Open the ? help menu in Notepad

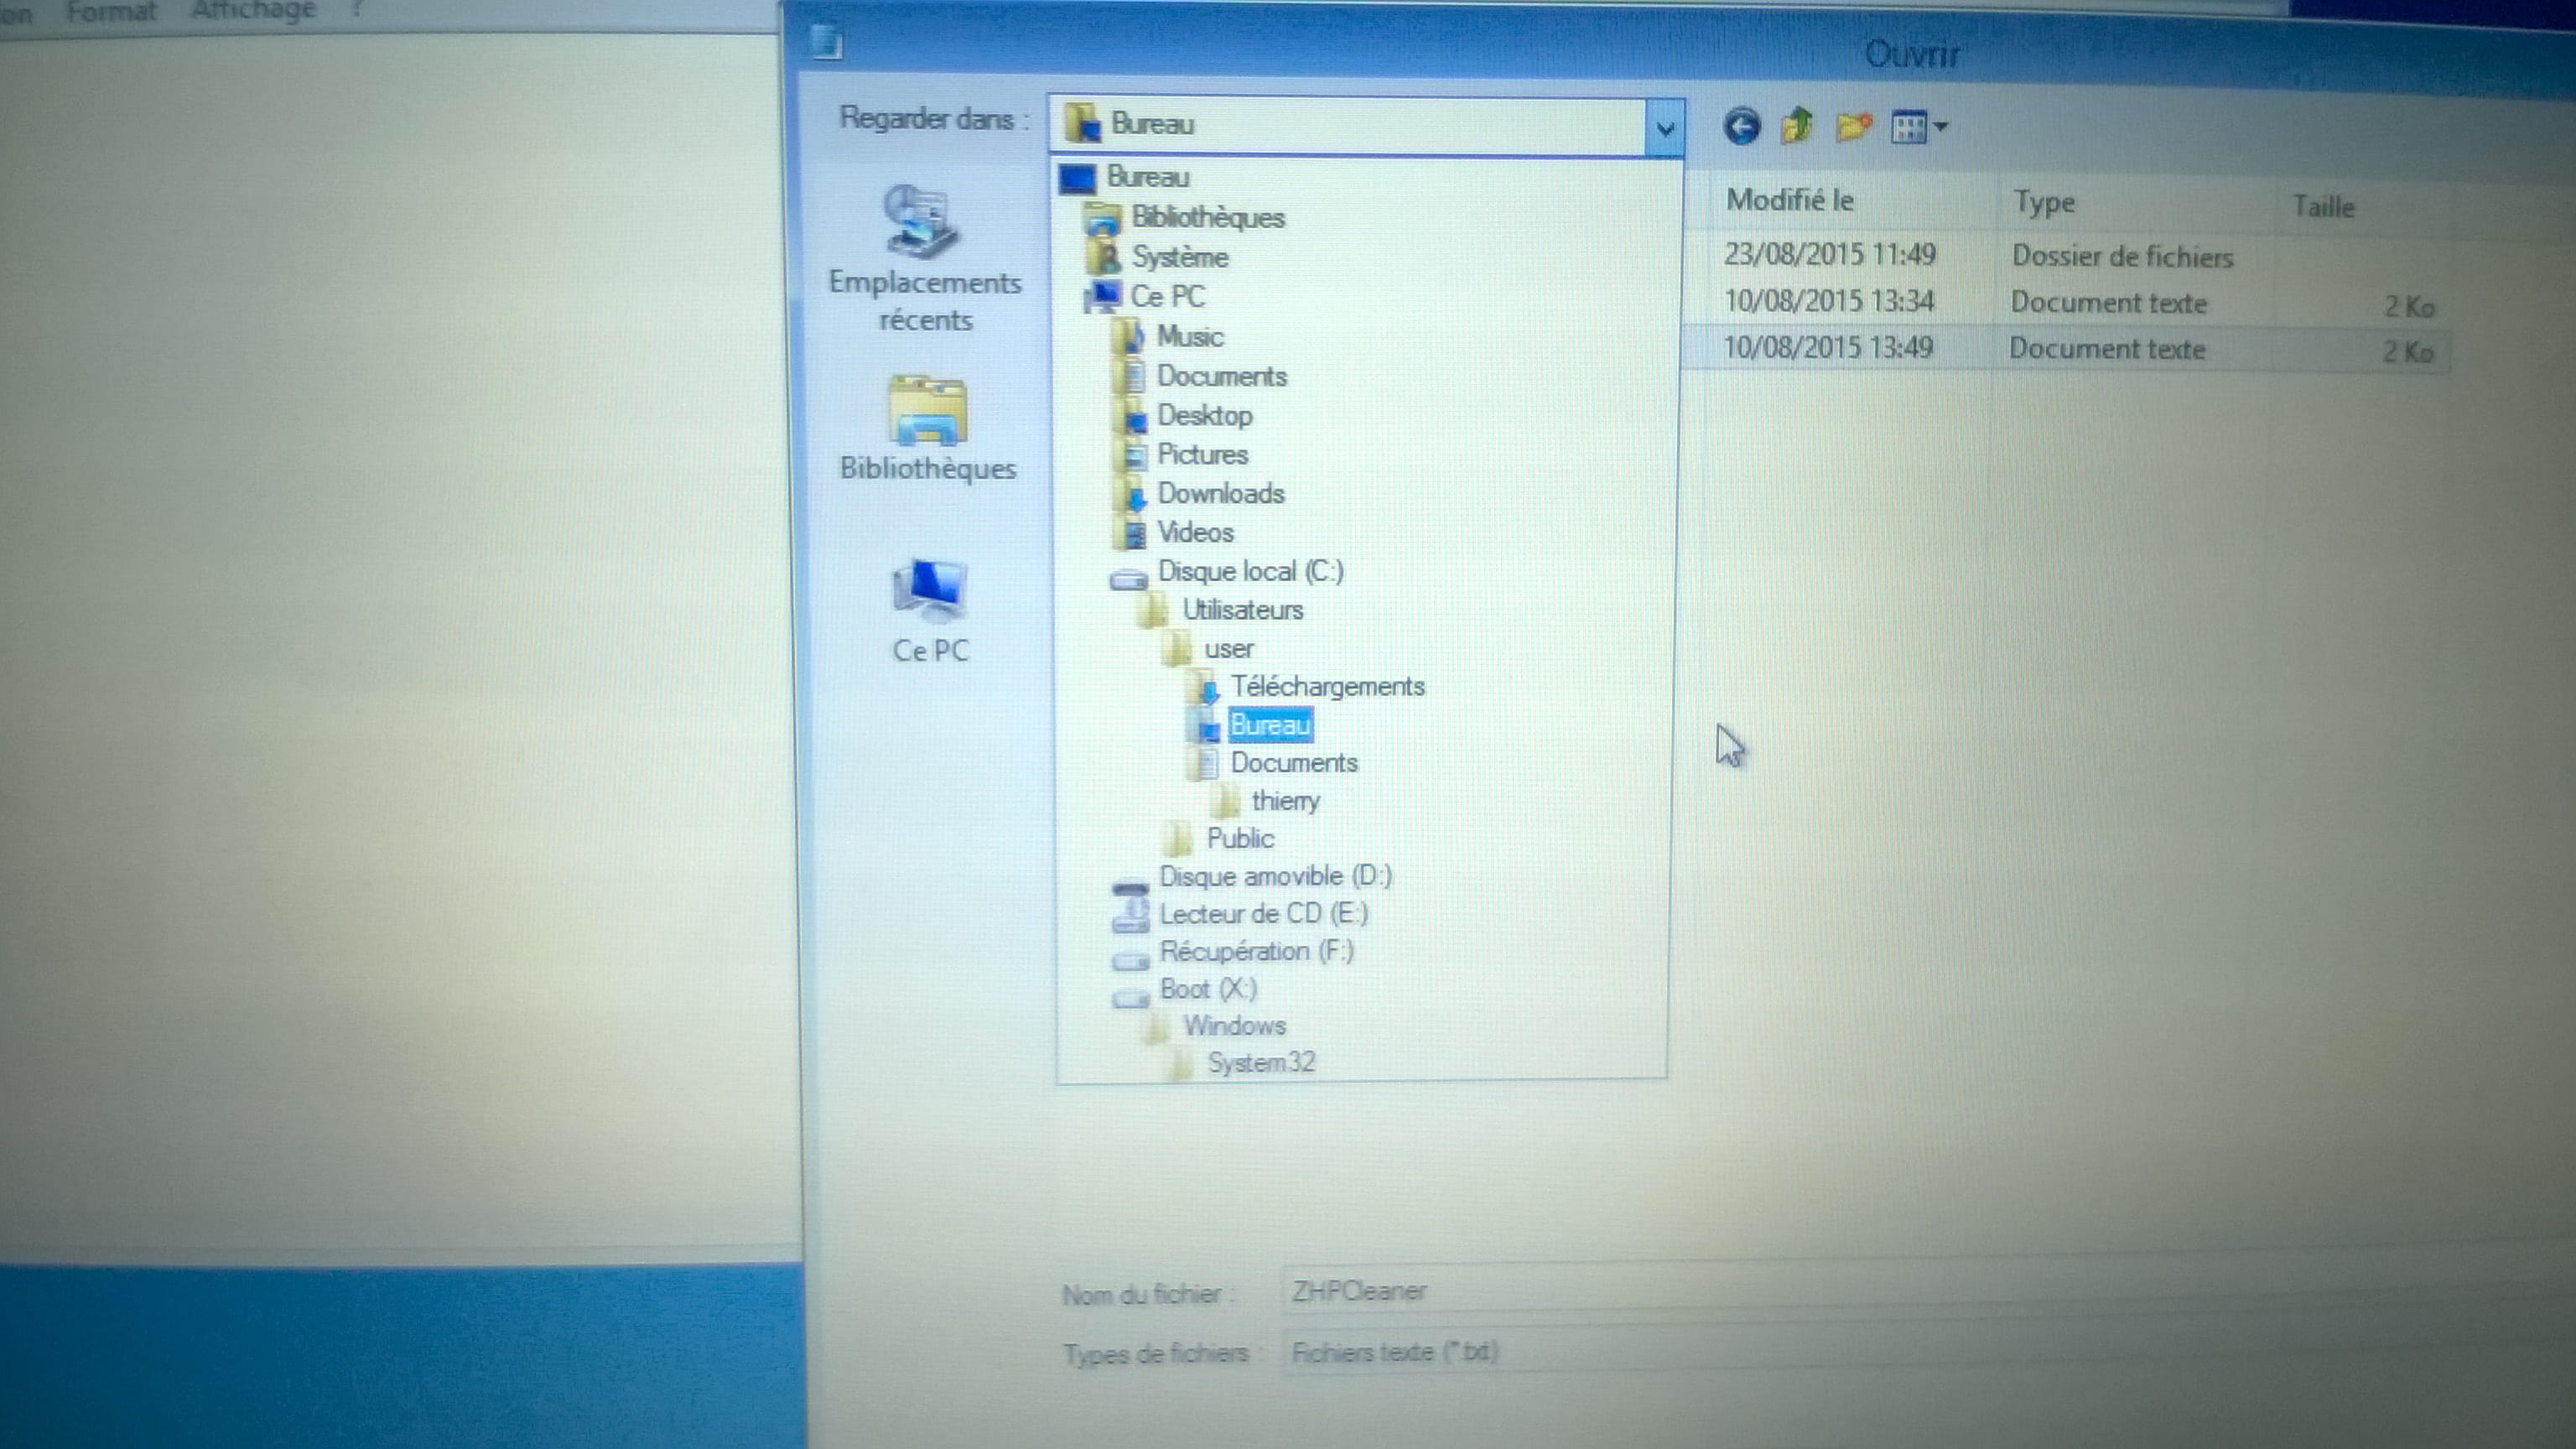click(356, 8)
